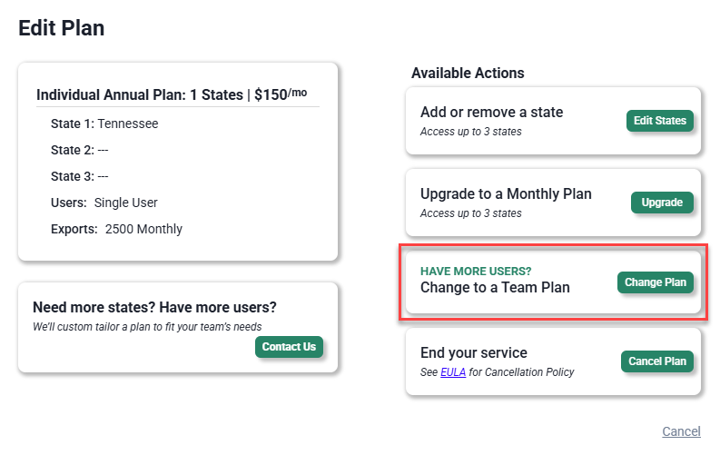Click the empty State 2 row
This screenshot has width=720, height=455.
[x=80, y=150]
